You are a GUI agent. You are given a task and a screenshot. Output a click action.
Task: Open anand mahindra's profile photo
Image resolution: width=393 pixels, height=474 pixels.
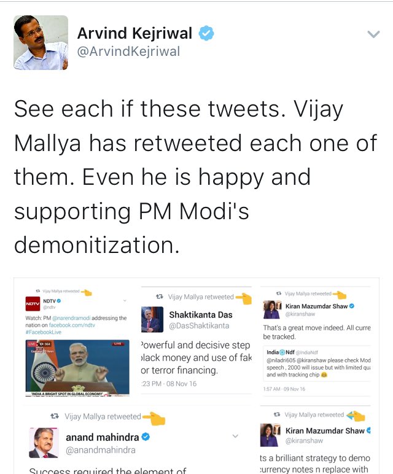(x=44, y=443)
